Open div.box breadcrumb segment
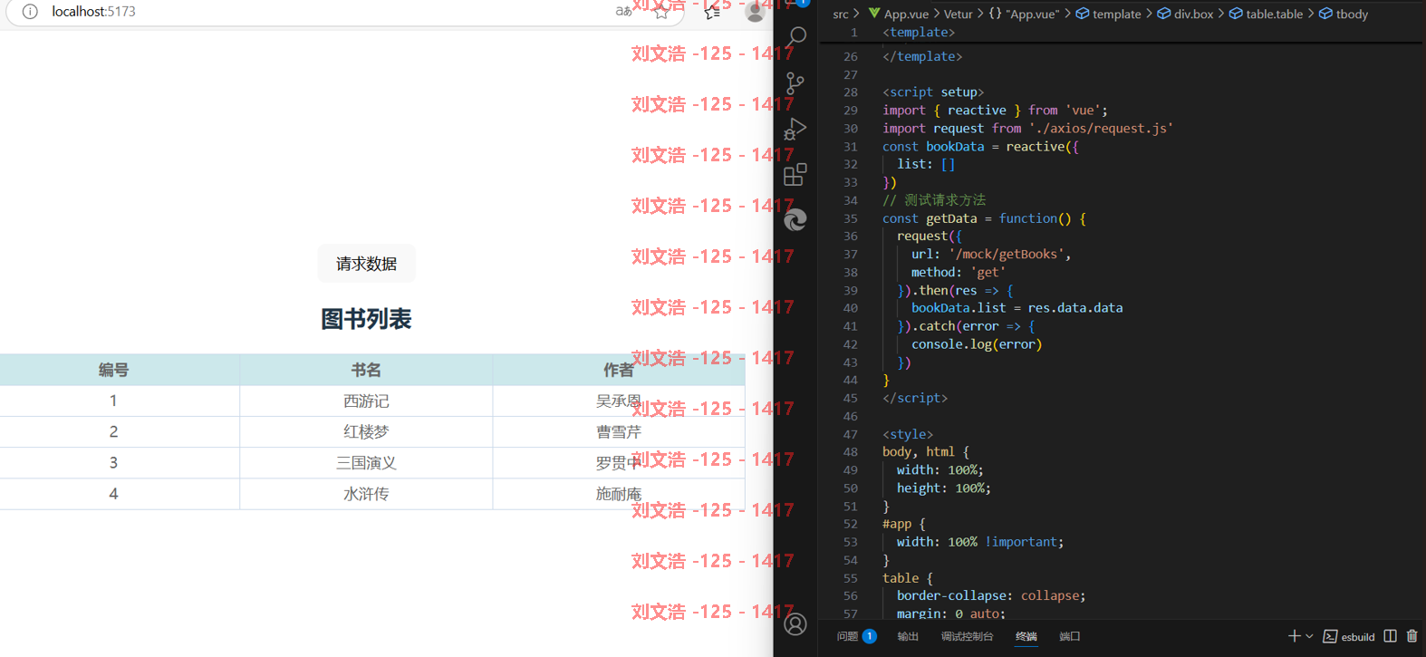The width and height of the screenshot is (1426, 657). point(1185,14)
